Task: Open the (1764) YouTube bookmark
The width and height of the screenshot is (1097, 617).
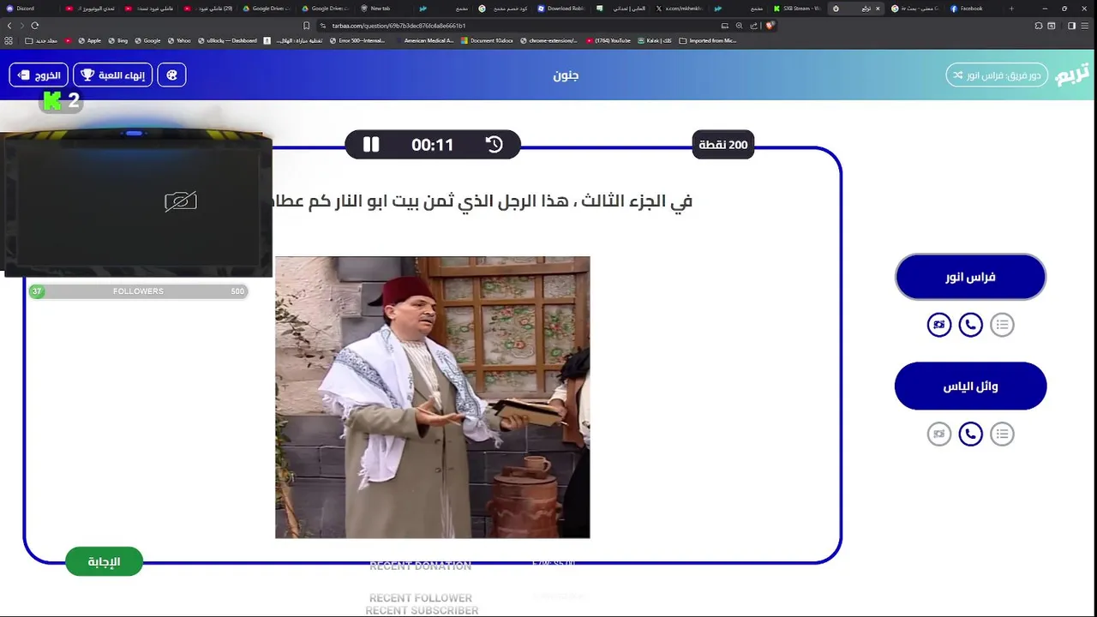Action: pos(608,40)
